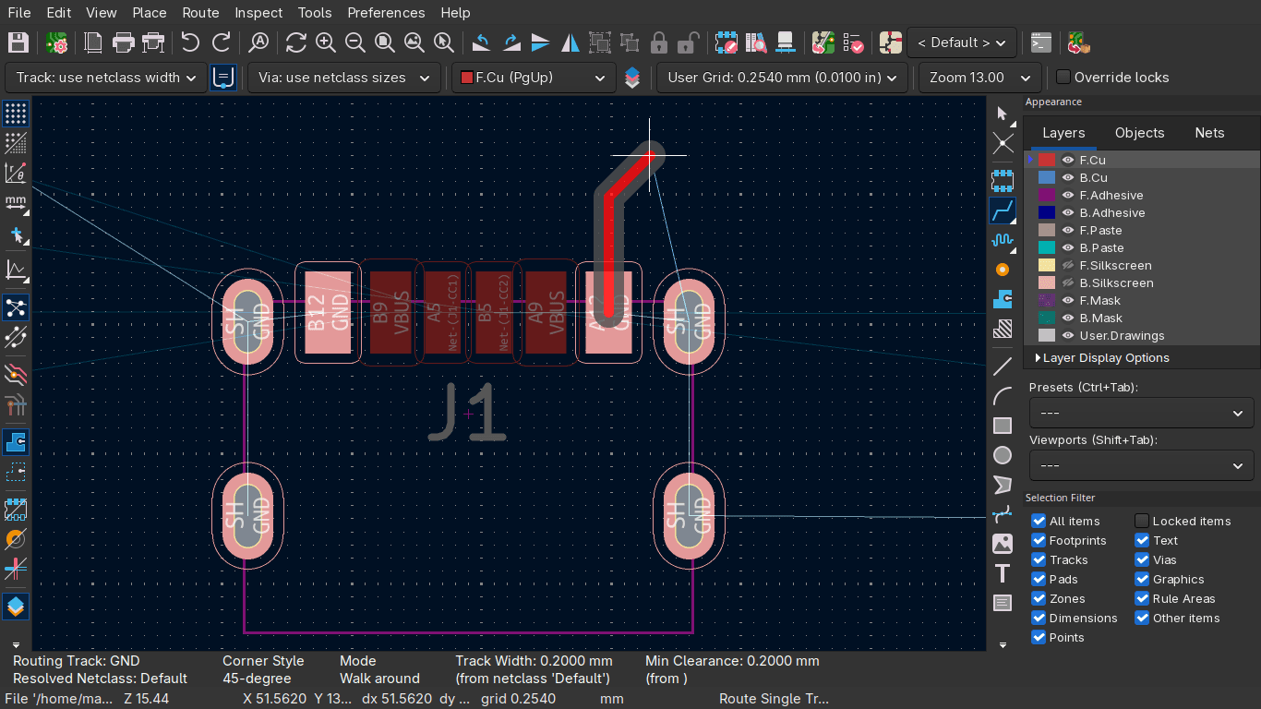Viewport: 1261px width, 709px height.
Task: Select the Add filled zone tool
Action: (x=1003, y=299)
